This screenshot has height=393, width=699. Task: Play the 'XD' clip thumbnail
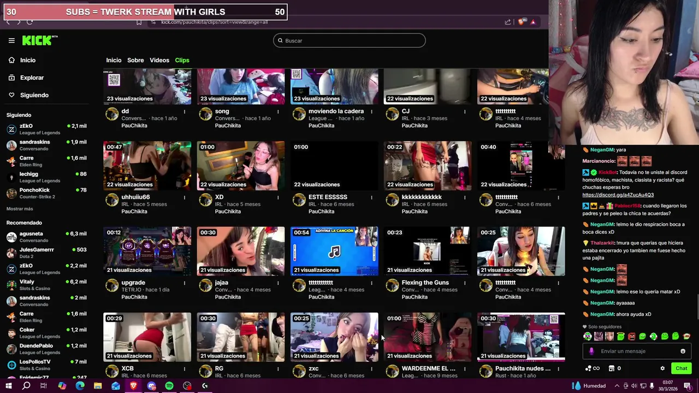[241, 165]
